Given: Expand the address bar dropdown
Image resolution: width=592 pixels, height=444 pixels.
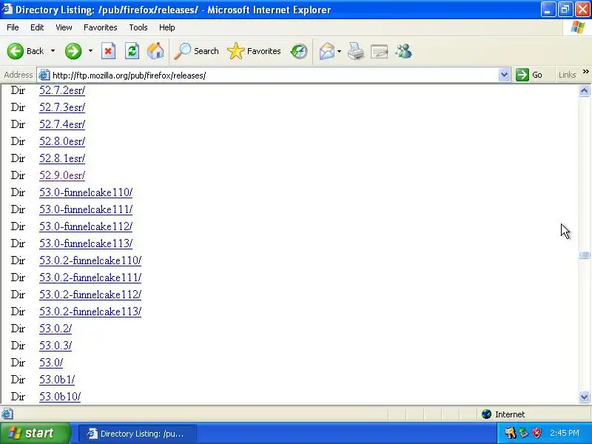Looking at the screenshot, I should [x=504, y=75].
